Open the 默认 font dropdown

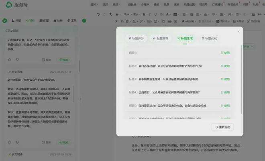(x=136, y=14)
